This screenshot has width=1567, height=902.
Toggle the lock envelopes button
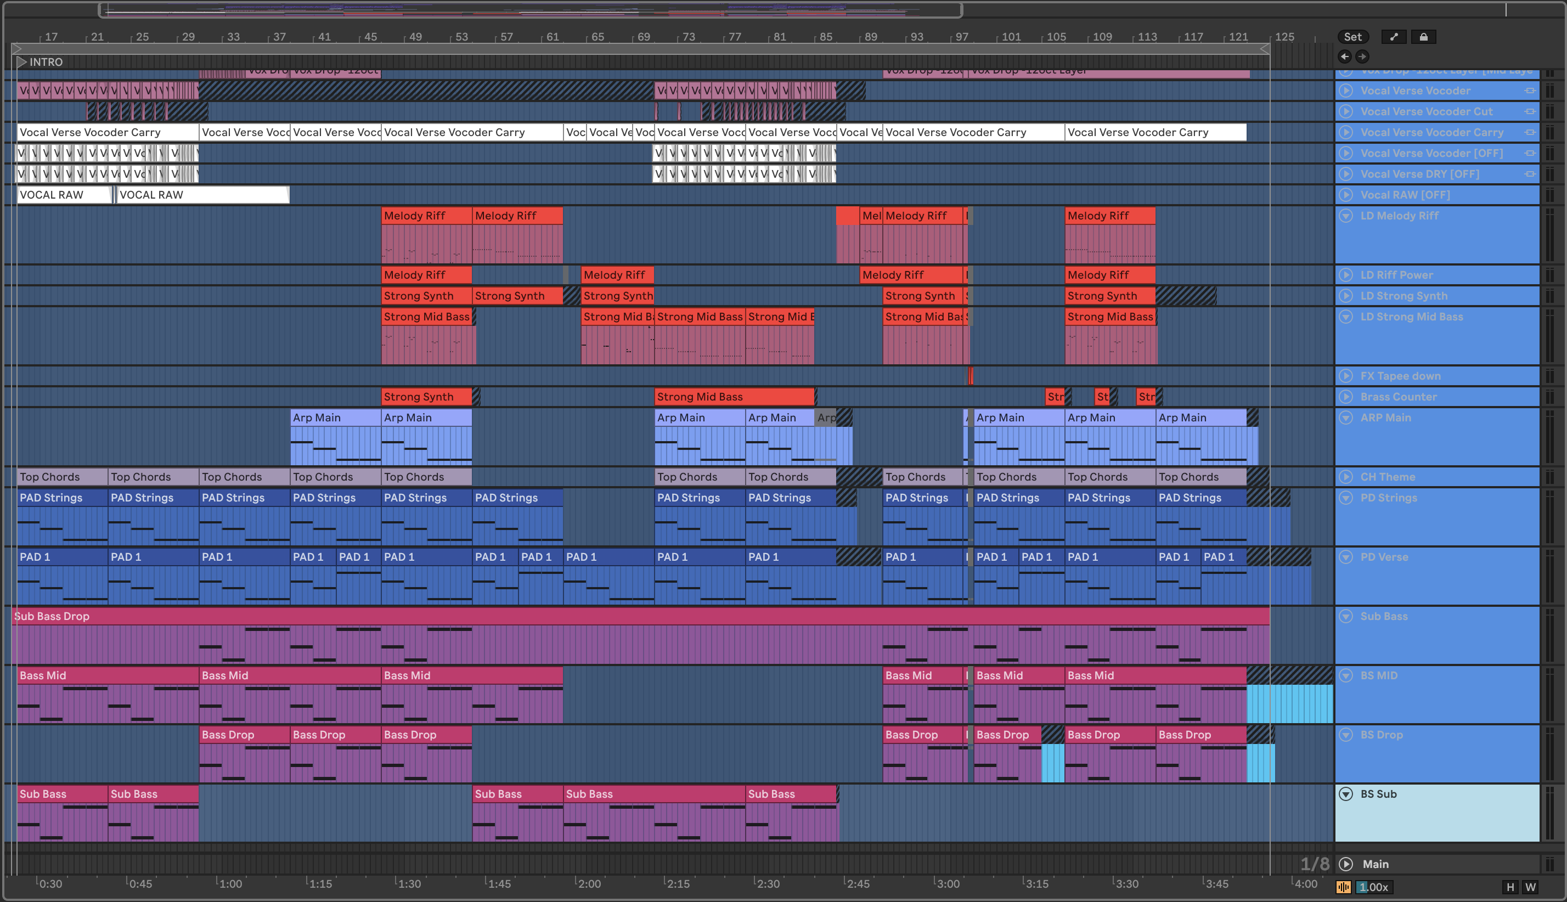tap(1423, 37)
